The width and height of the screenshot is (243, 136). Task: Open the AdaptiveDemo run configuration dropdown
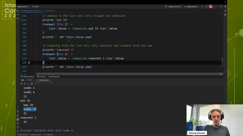coord(191,7)
